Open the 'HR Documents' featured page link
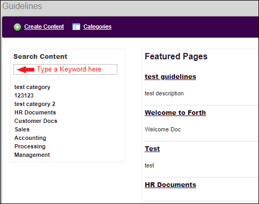 click(x=170, y=185)
